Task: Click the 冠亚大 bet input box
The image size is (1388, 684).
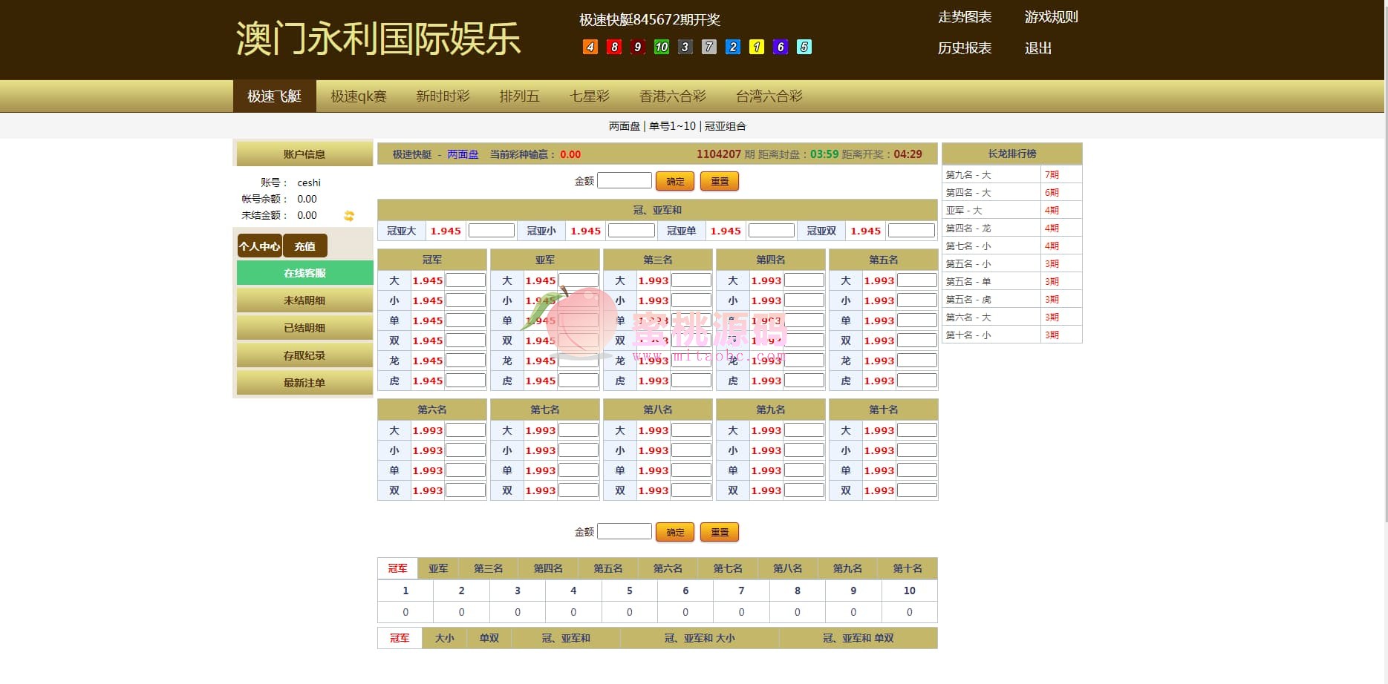Action: [491, 231]
